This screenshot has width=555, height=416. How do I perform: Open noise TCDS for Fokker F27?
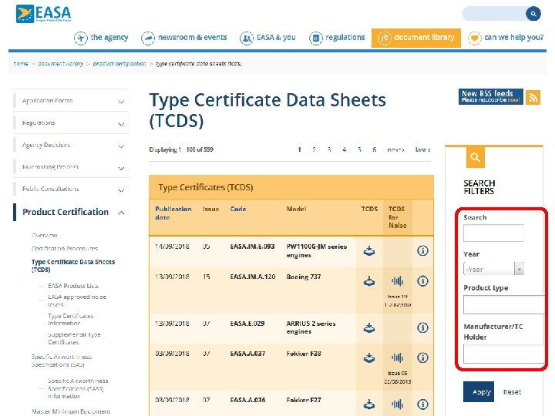[398, 404]
